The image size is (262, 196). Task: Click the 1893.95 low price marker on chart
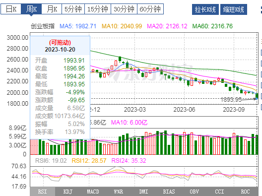pyautogui.click(x=231, y=100)
